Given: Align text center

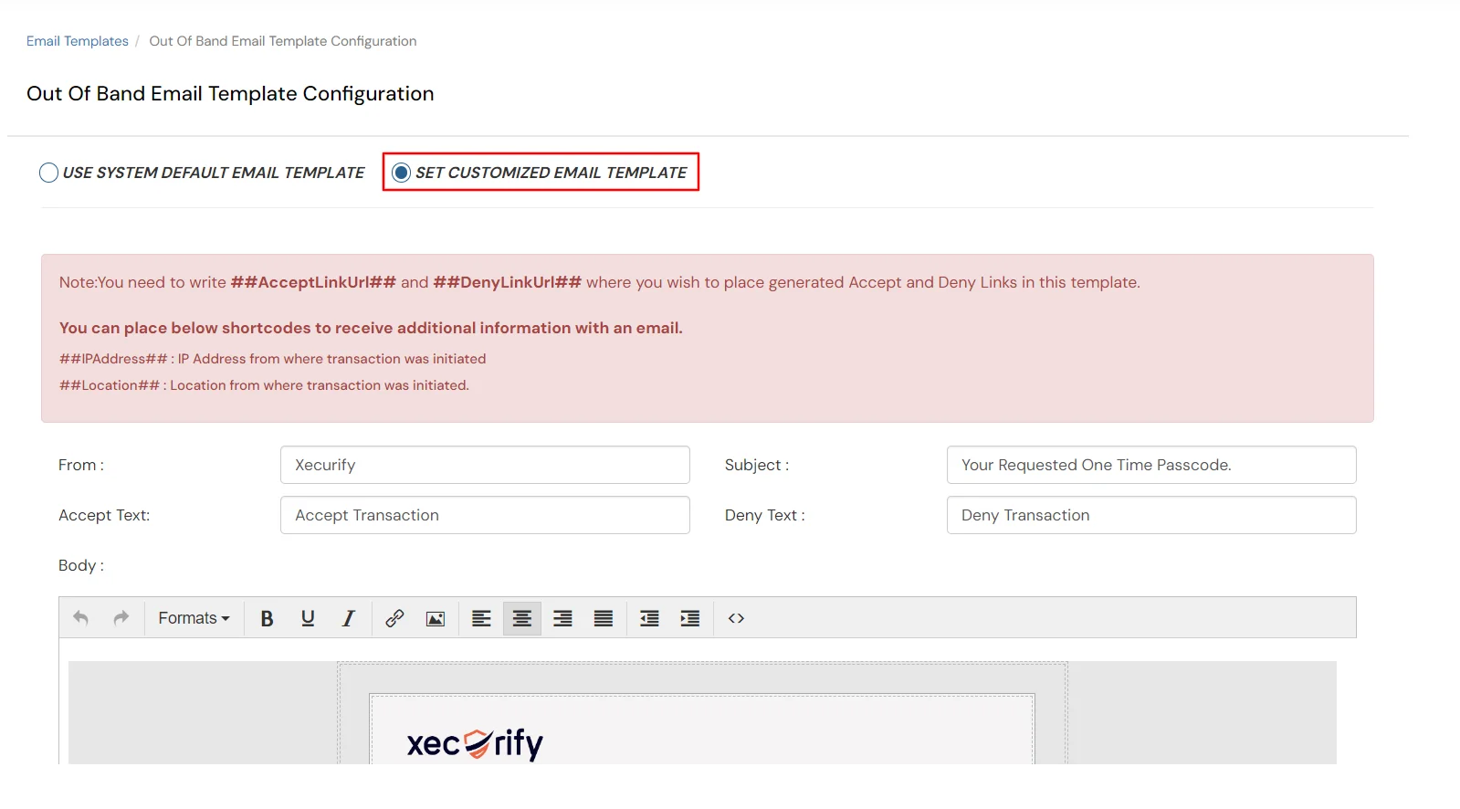Looking at the screenshot, I should pos(522,618).
